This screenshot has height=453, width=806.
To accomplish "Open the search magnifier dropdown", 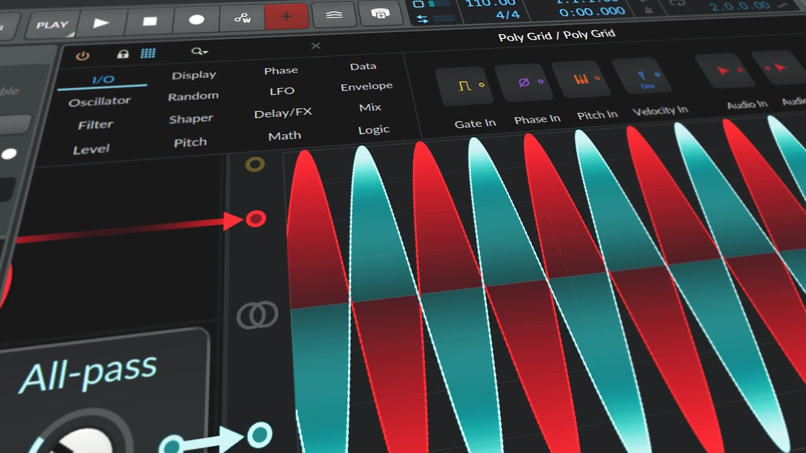I will (x=200, y=51).
